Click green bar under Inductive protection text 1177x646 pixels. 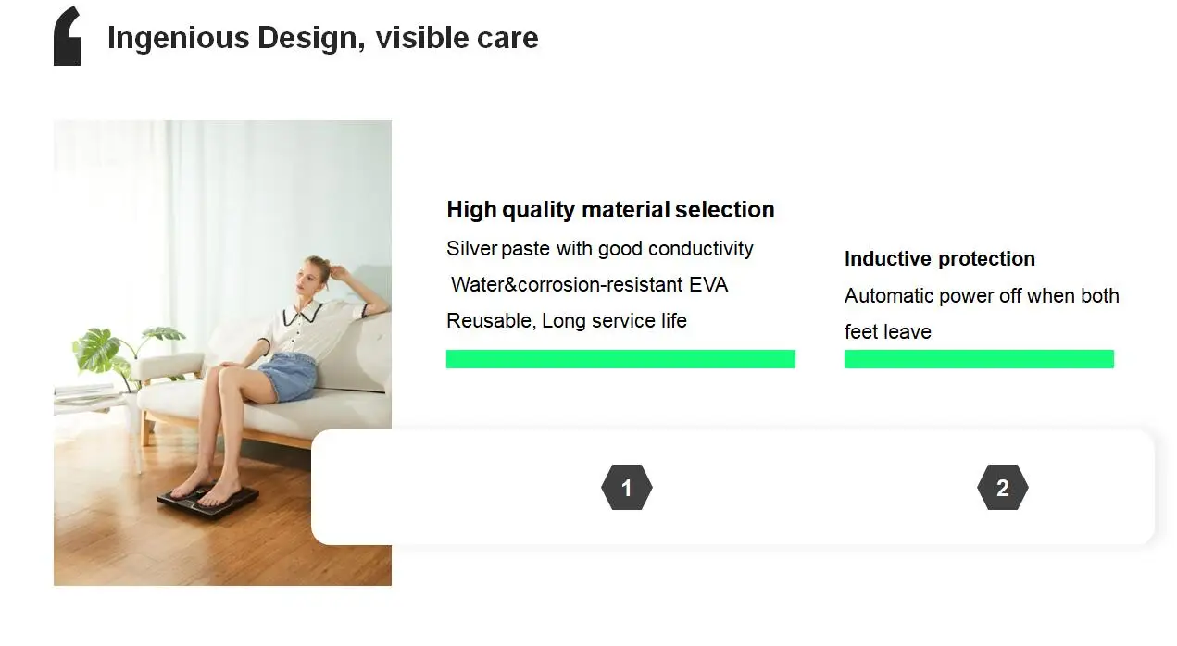point(979,359)
